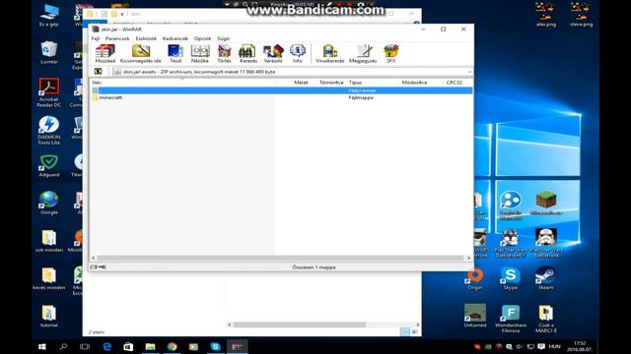Click 'Fájlmappa' type cell of minecraft
Image resolution: width=631 pixels, height=354 pixels.
(x=361, y=97)
